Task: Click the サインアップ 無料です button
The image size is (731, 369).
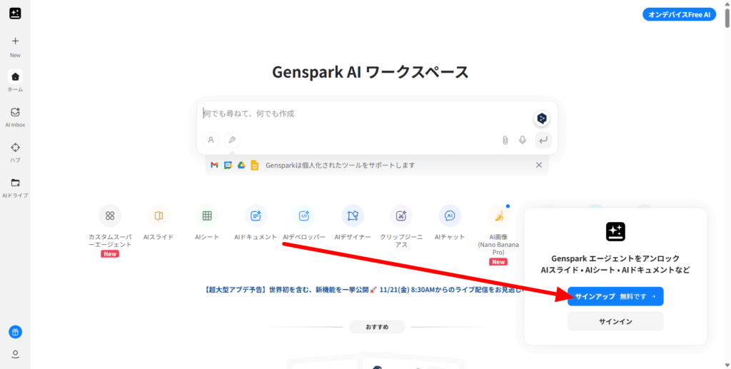Action: click(615, 296)
